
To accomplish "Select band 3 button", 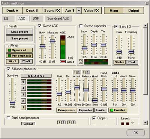I will click(x=23, y=95).
